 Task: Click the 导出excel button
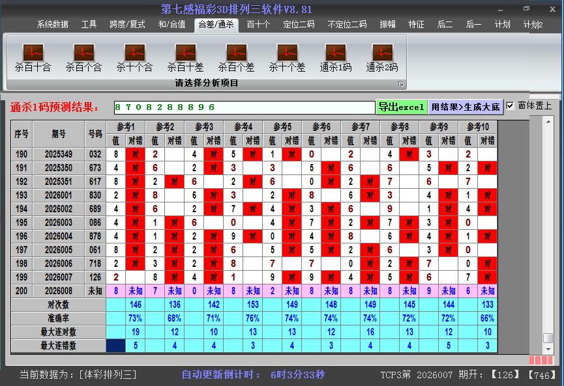[x=401, y=107]
